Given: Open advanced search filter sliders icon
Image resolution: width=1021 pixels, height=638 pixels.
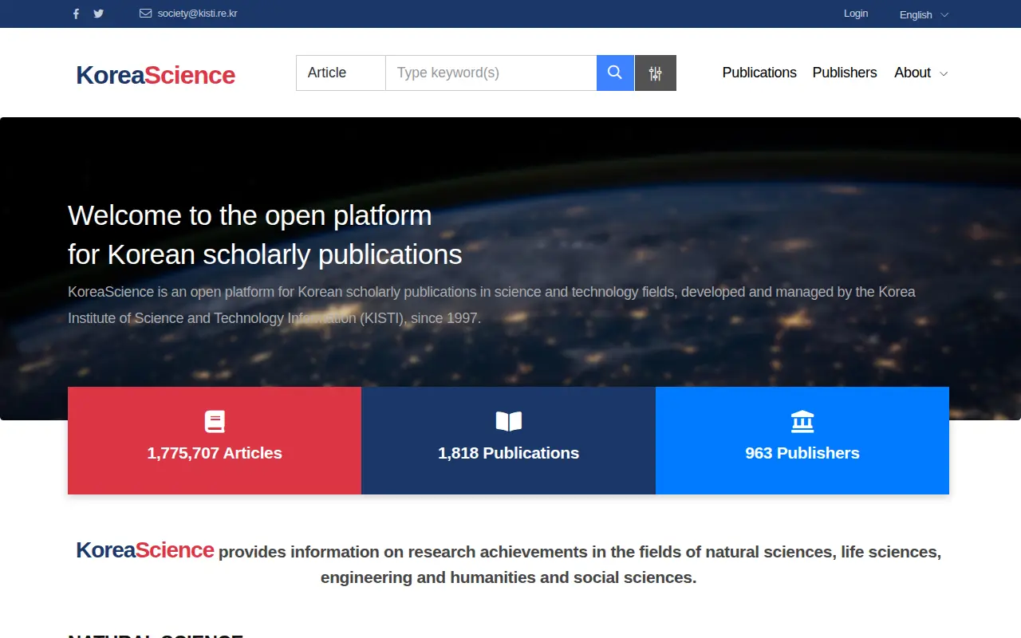Looking at the screenshot, I should [656, 73].
